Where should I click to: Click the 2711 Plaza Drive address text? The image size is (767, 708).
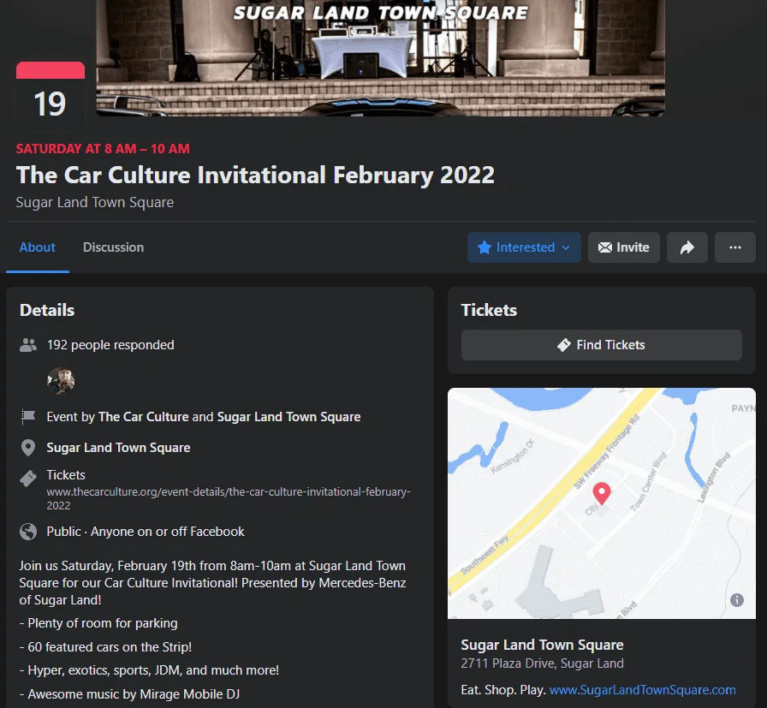pos(542,663)
